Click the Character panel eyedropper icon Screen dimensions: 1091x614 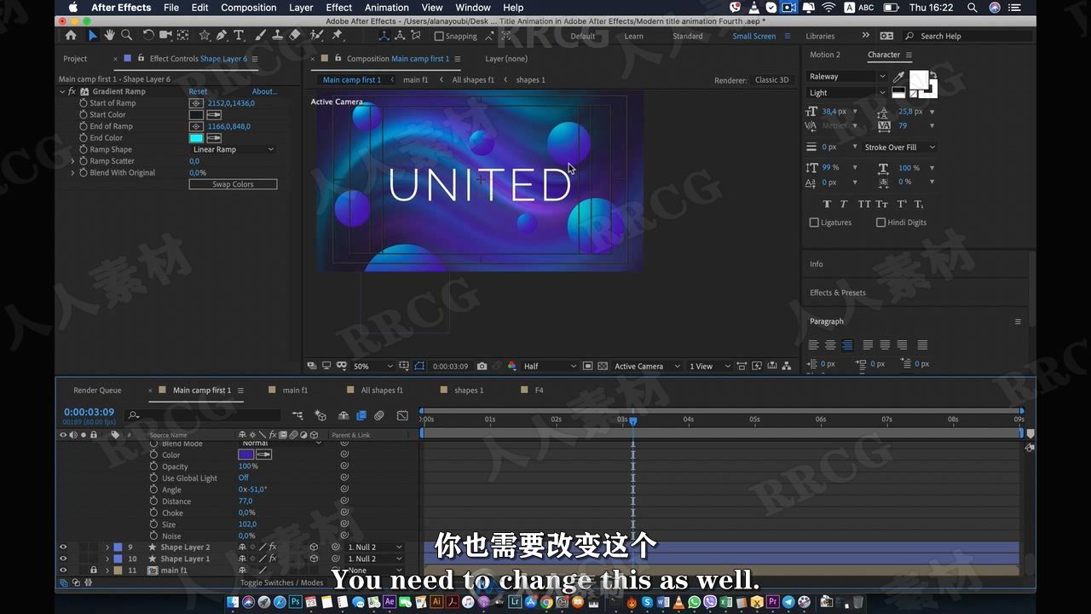point(899,76)
